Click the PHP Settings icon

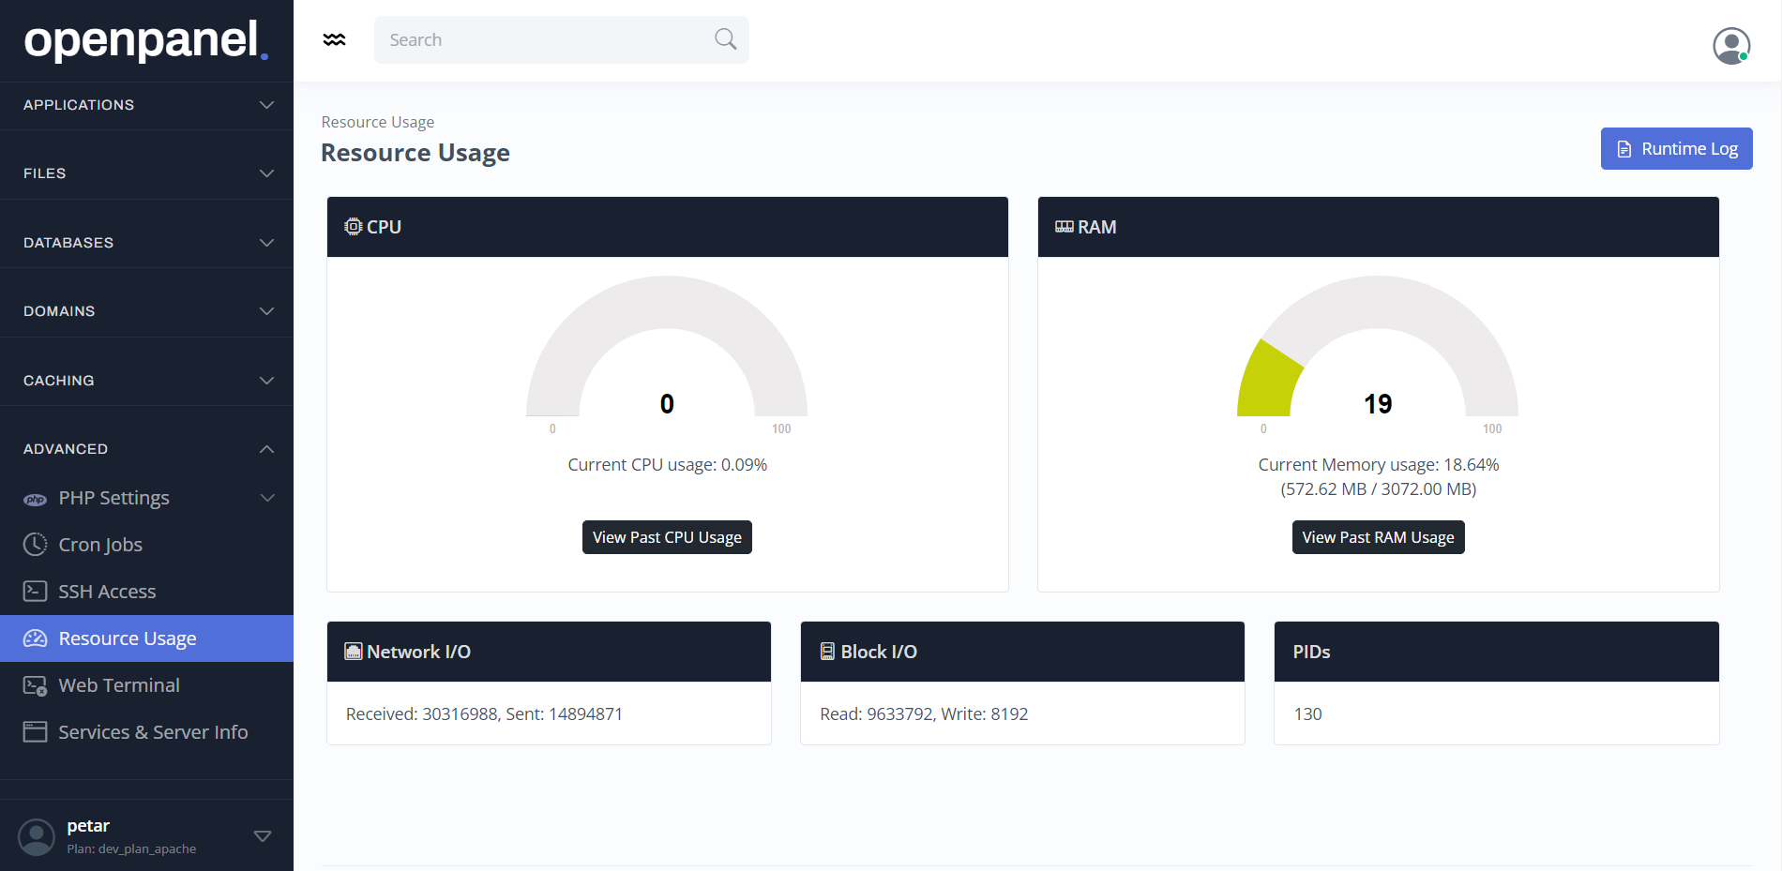35,499
